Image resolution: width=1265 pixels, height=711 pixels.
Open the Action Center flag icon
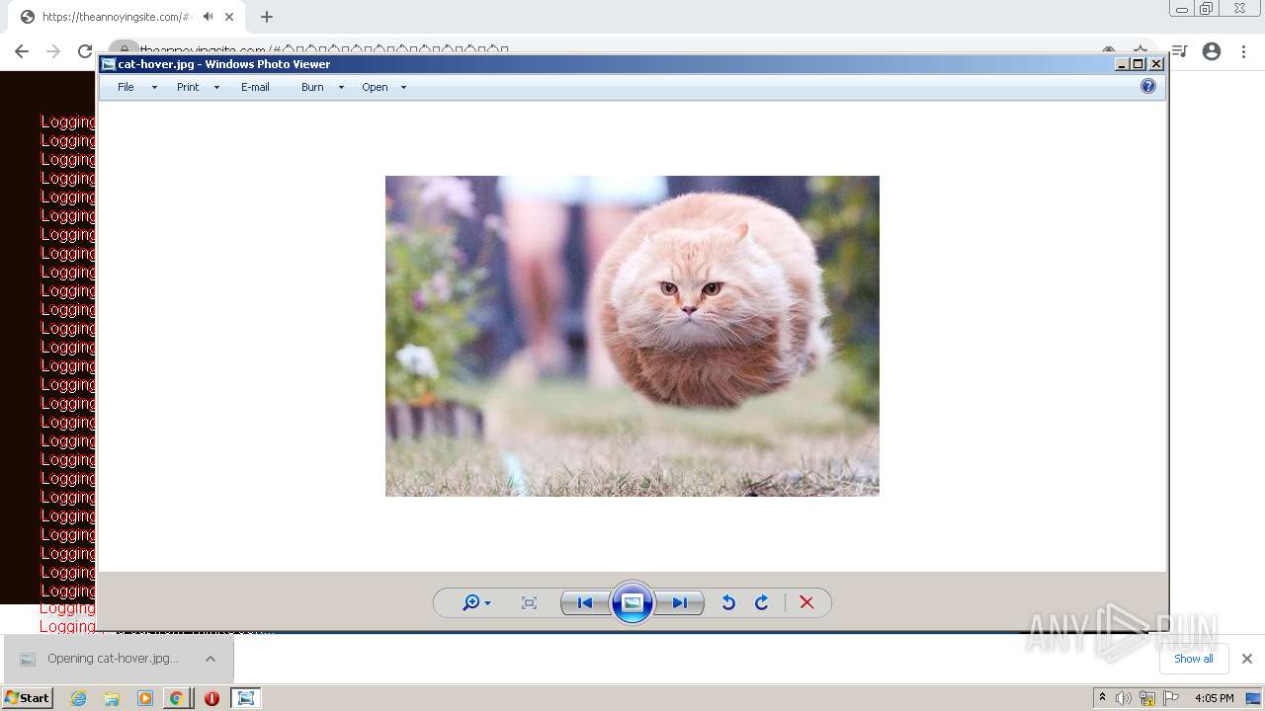[x=1171, y=698]
